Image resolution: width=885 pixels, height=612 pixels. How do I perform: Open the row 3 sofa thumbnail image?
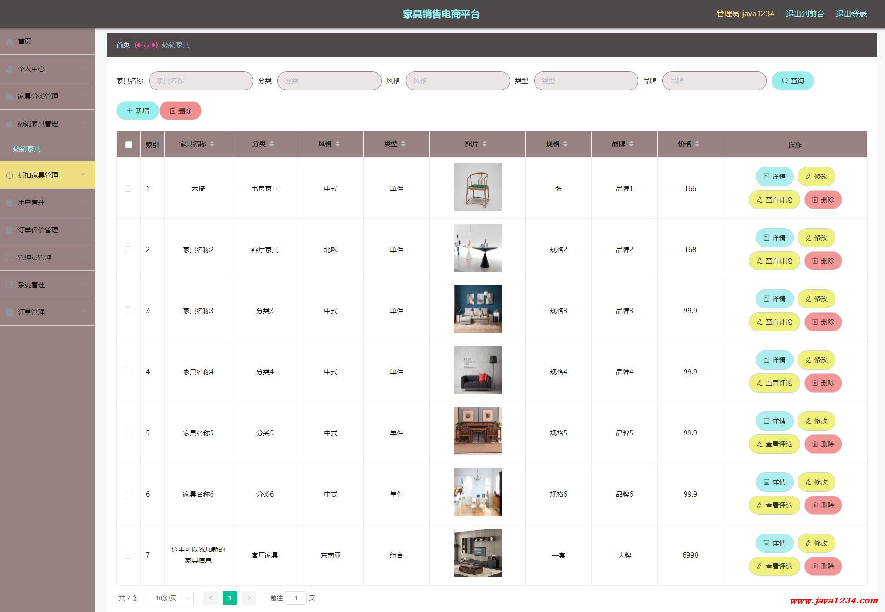click(478, 309)
